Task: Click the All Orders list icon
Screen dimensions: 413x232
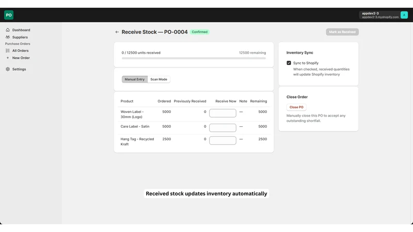Action: click(x=8, y=51)
